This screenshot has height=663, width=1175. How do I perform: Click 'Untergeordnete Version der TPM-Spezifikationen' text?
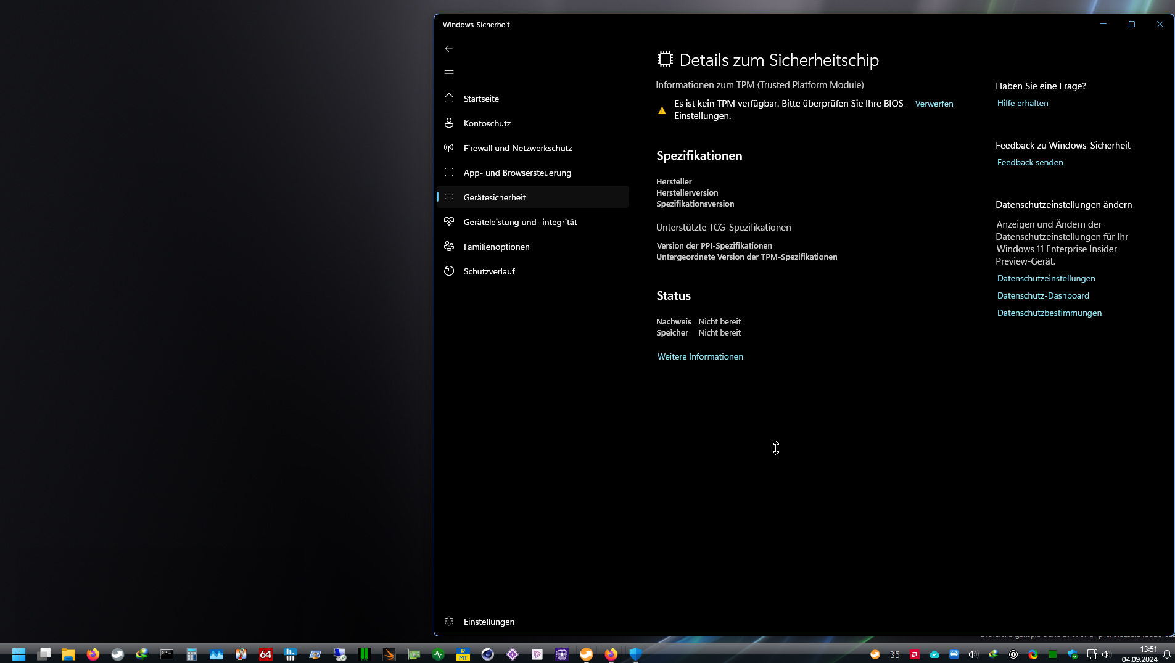(x=747, y=257)
